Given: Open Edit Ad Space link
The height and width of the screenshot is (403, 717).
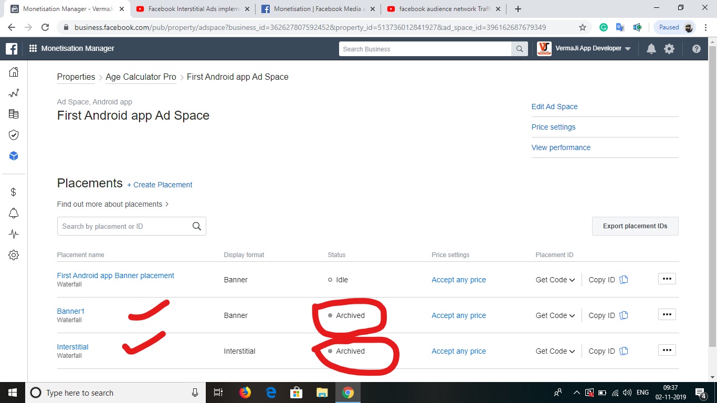Looking at the screenshot, I should 554,107.
